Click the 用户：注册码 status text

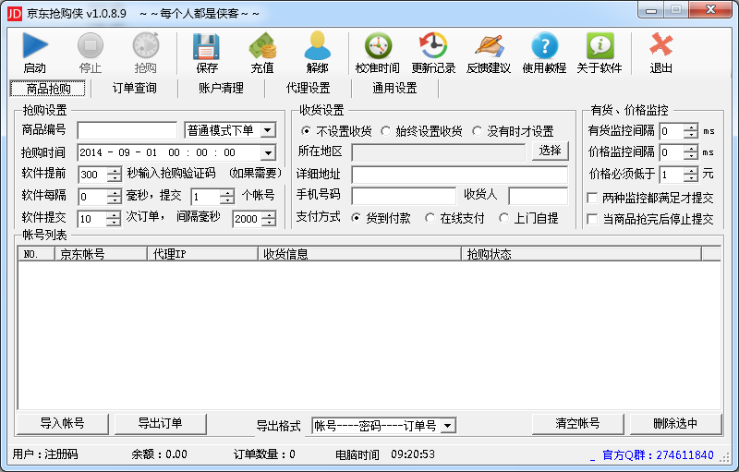click(x=45, y=454)
